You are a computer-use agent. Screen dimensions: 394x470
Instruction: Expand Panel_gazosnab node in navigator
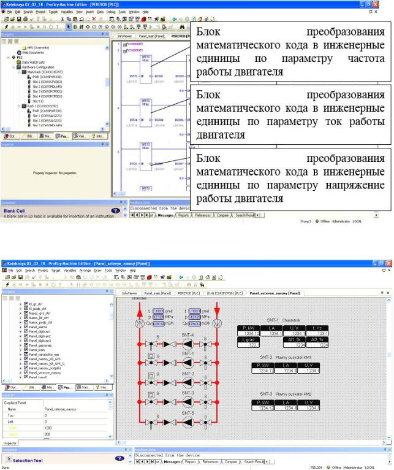pos(20,345)
